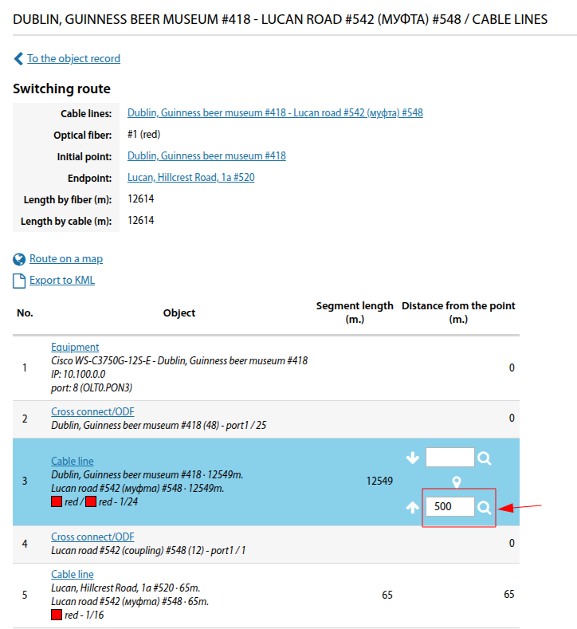
Task: Click the distance field containing 500
Action: click(x=449, y=507)
